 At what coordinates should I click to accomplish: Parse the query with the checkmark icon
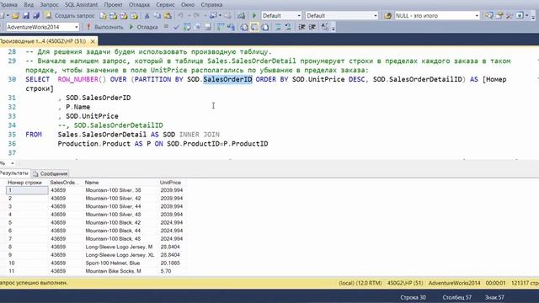[176, 27]
